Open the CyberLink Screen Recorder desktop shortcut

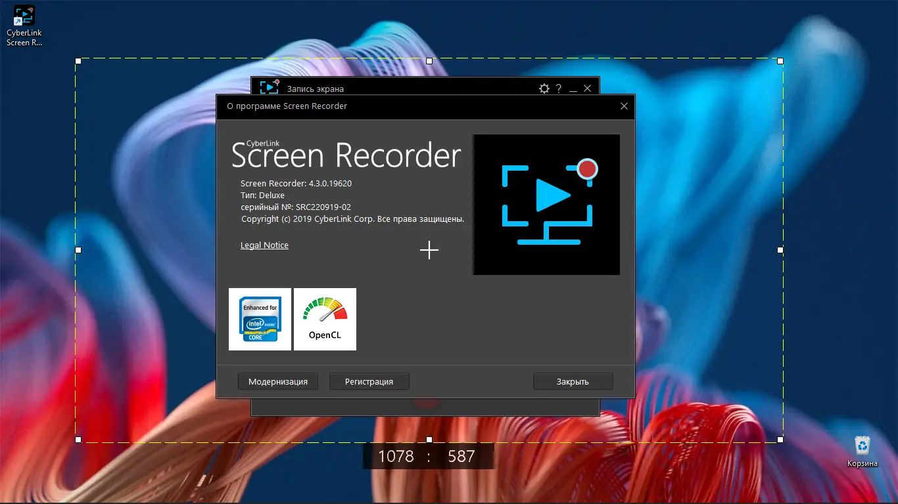coord(24,26)
